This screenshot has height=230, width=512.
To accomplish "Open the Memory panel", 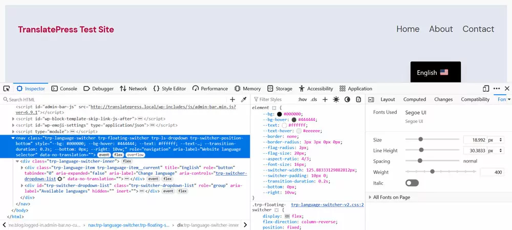I will pyautogui.click(x=247, y=89).
